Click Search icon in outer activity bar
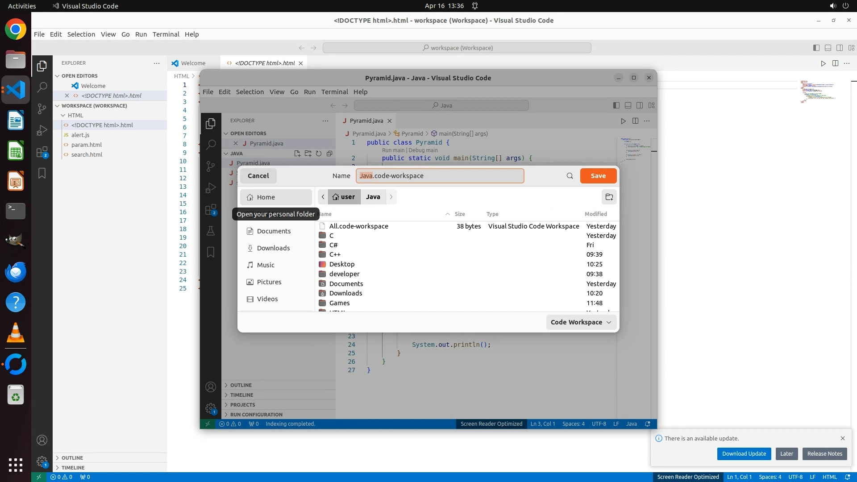Viewport: 857px width, 482px height. tap(42, 87)
